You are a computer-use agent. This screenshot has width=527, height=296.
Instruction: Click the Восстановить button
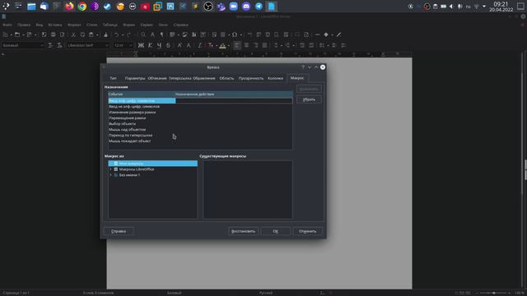coord(243,231)
